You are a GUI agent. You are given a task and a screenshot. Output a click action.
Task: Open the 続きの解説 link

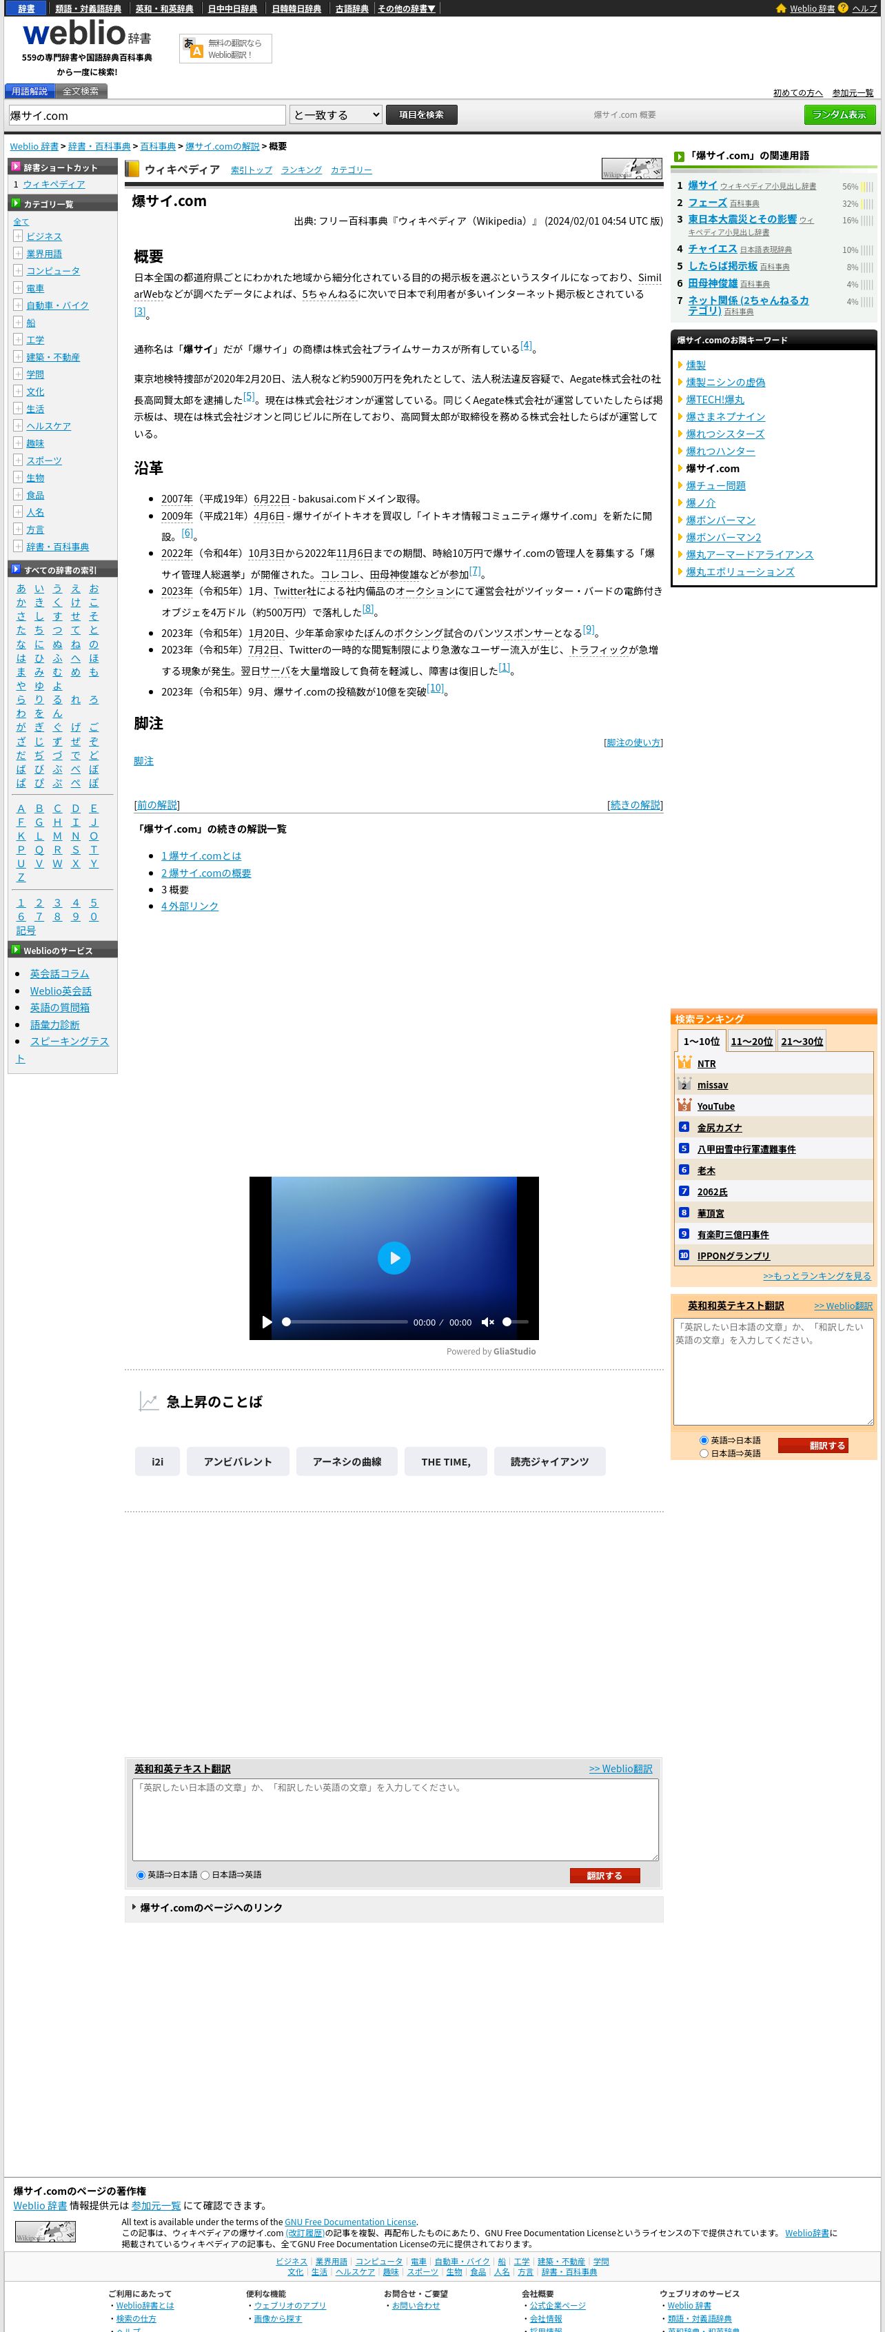635,805
